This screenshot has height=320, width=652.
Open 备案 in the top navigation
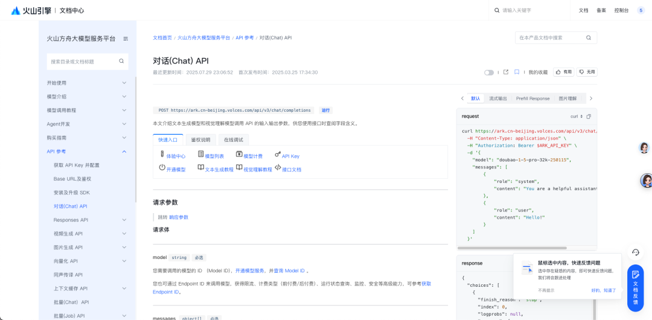(x=601, y=10)
